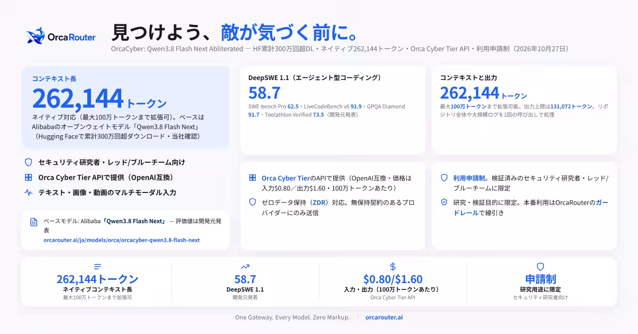638x334 pixels.
Task: Click the コンテキストと出力 card heading
Action: coord(468,77)
